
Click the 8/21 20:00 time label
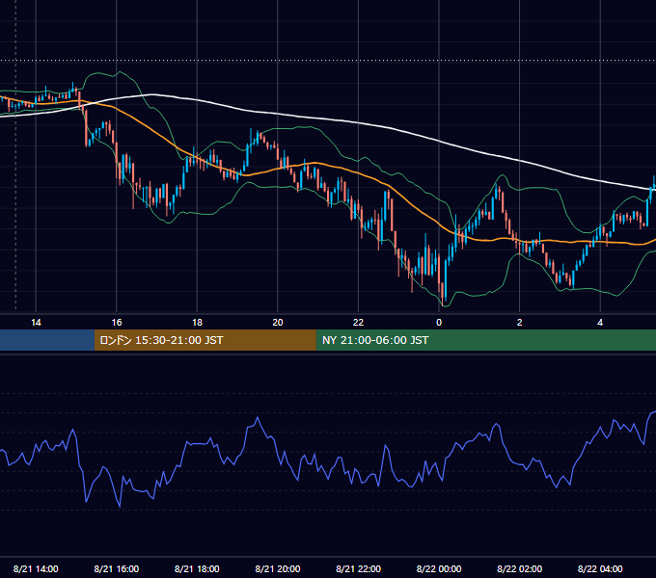click(278, 568)
